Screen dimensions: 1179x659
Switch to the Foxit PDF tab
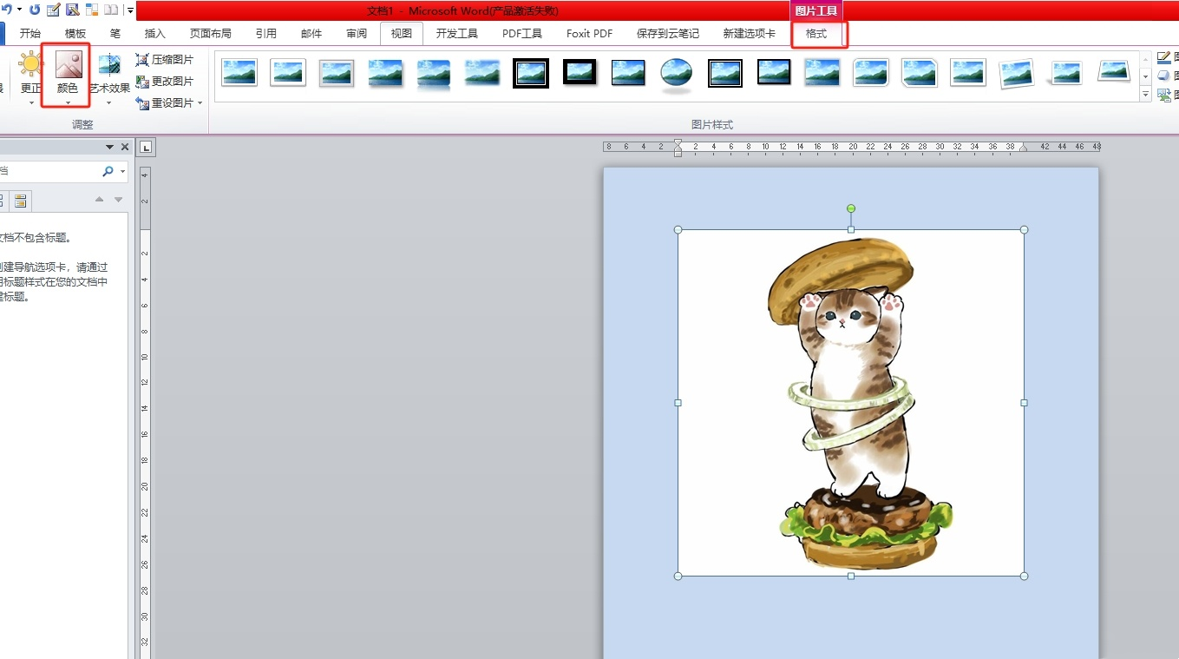590,34
